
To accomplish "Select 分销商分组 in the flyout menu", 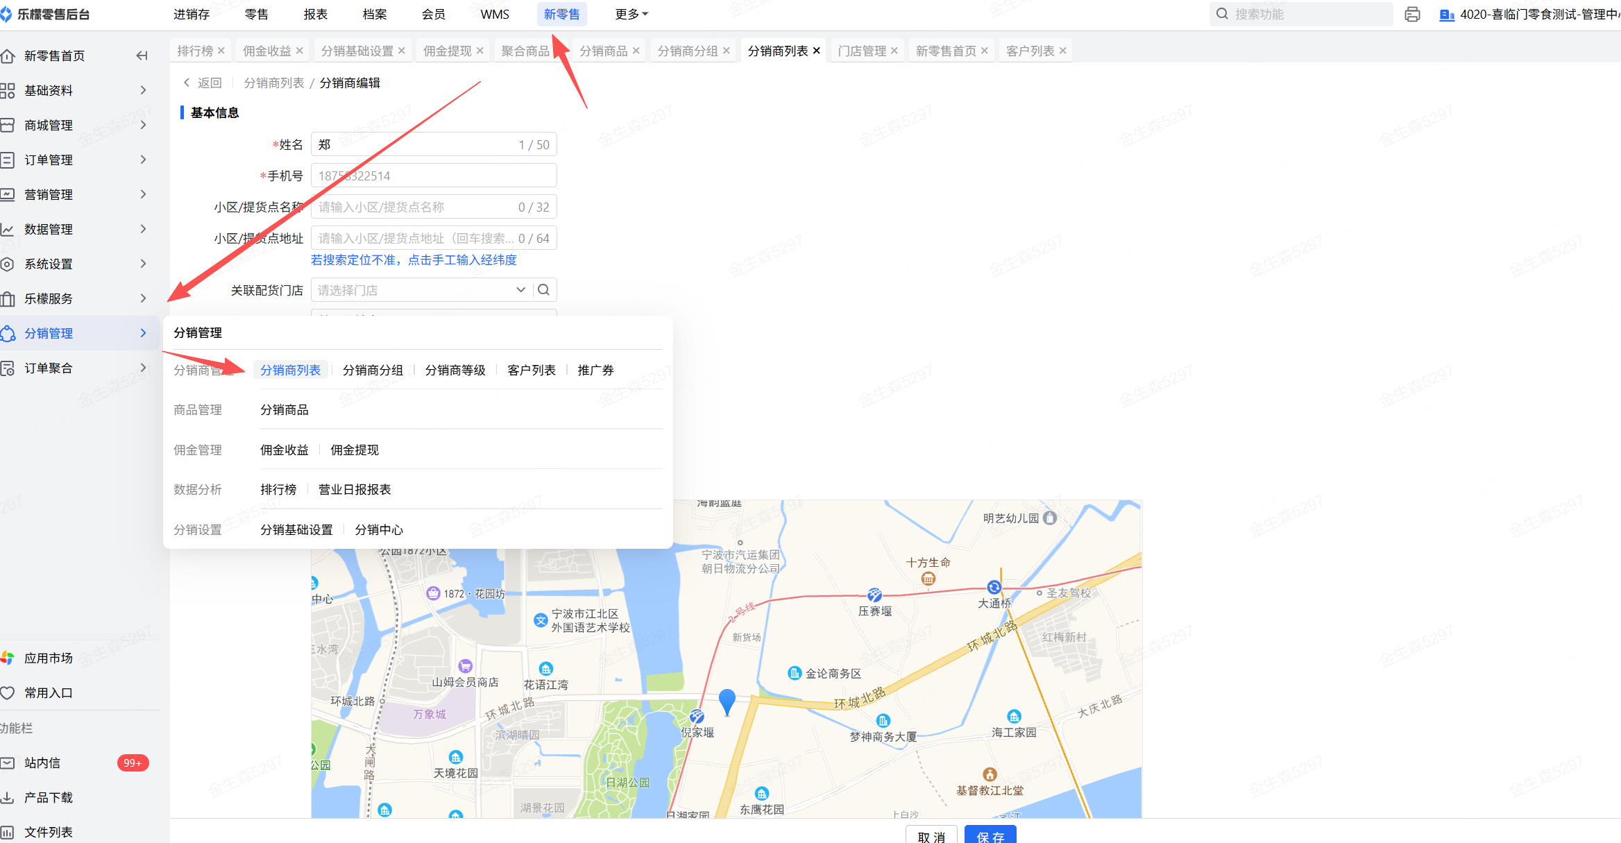I will [x=373, y=370].
